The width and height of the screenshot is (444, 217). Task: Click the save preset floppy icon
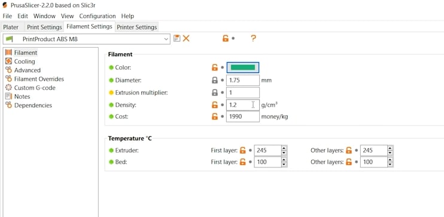click(x=177, y=38)
